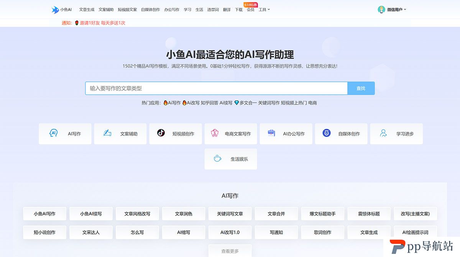Open the AI缩写 template

tap(184, 232)
